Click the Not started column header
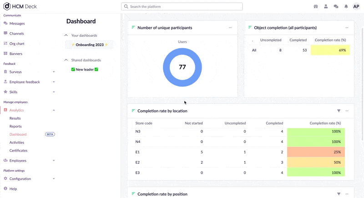 194,123
